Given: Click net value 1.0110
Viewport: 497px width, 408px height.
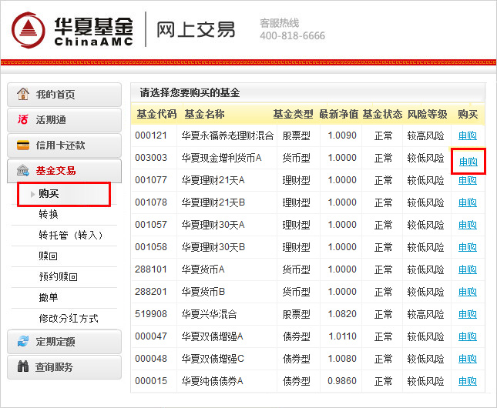Looking at the screenshot, I should click(x=342, y=336).
